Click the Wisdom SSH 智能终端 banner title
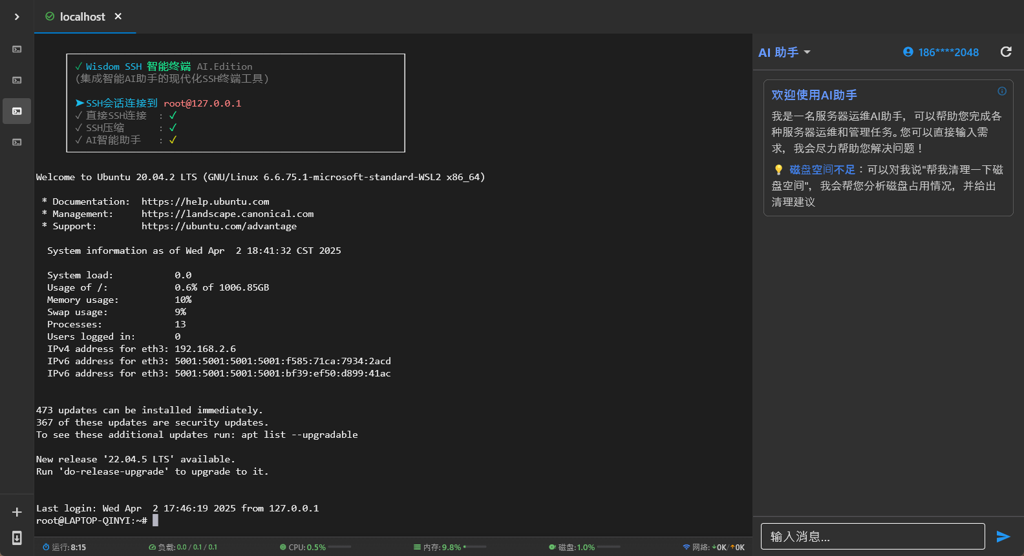1024x556 pixels. 138,67
